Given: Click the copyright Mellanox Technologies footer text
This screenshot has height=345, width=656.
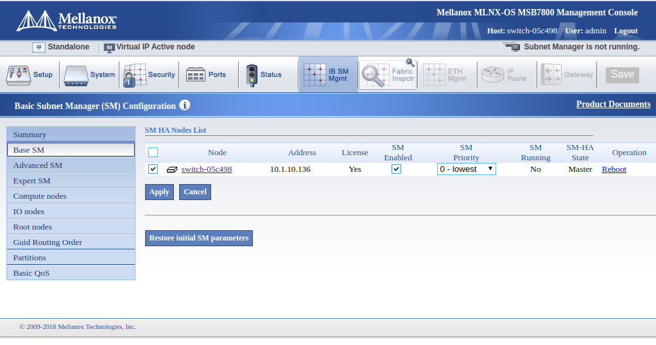Looking at the screenshot, I should 78,327.
